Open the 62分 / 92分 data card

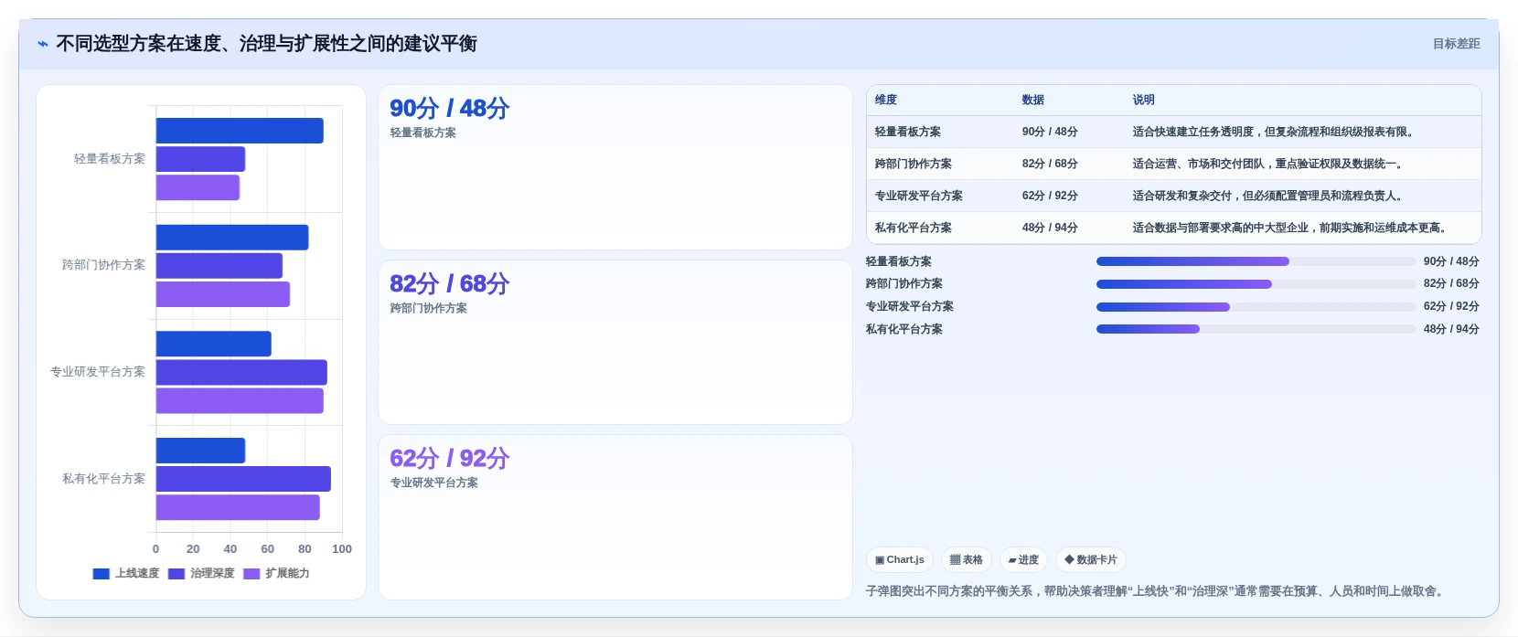tap(615, 517)
